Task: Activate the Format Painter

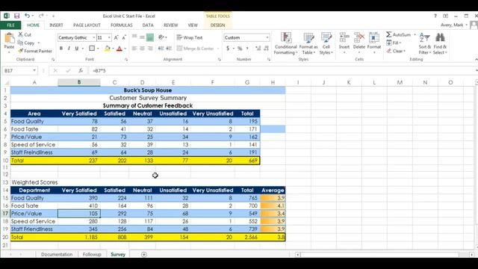Action: pos(35,51)
